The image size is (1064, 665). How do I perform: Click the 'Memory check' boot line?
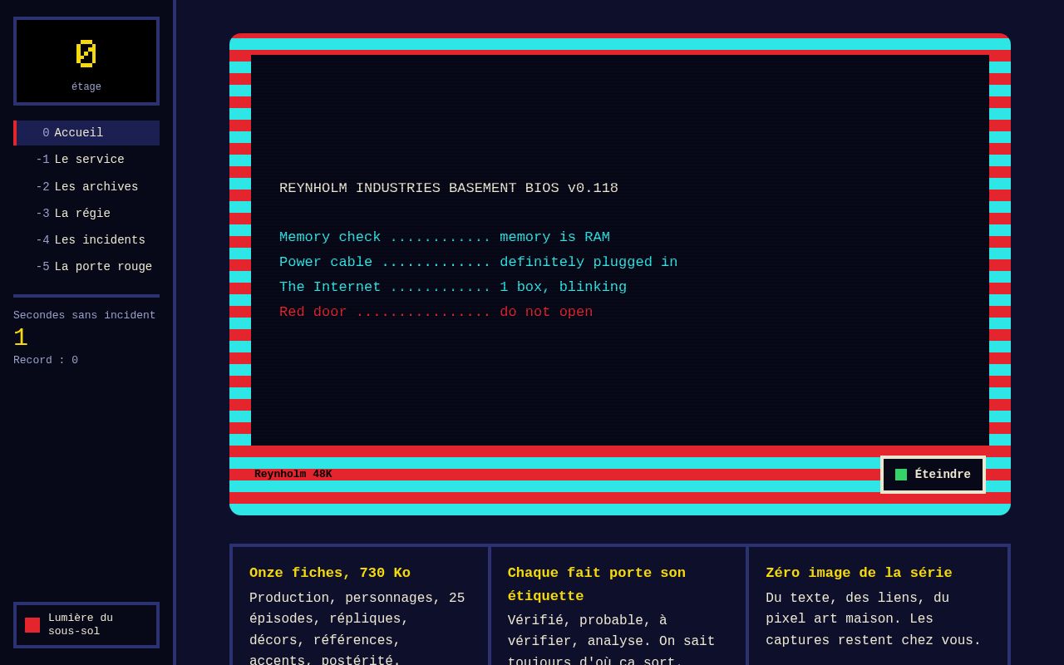pos(445,238)
